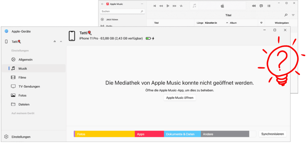The height and width of the screenshot is (144, 307).
Task: Open Einstellungen at sidebar bottom
Action: click(18, 137)
